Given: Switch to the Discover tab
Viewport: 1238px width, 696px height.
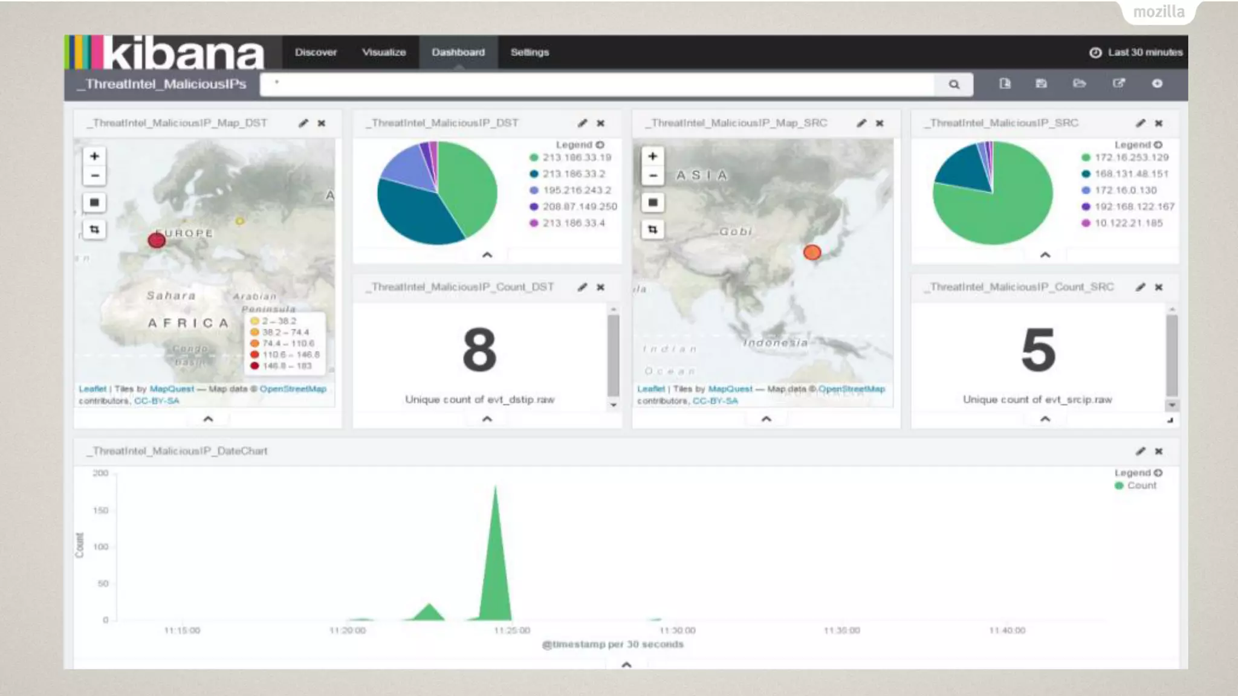Looking at the screenshot, I should (316, 53).
